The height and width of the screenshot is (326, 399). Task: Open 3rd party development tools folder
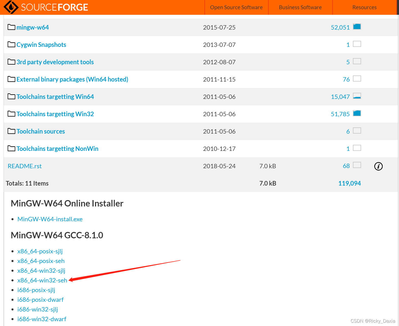pyautogui.click(x=55, y=62)
